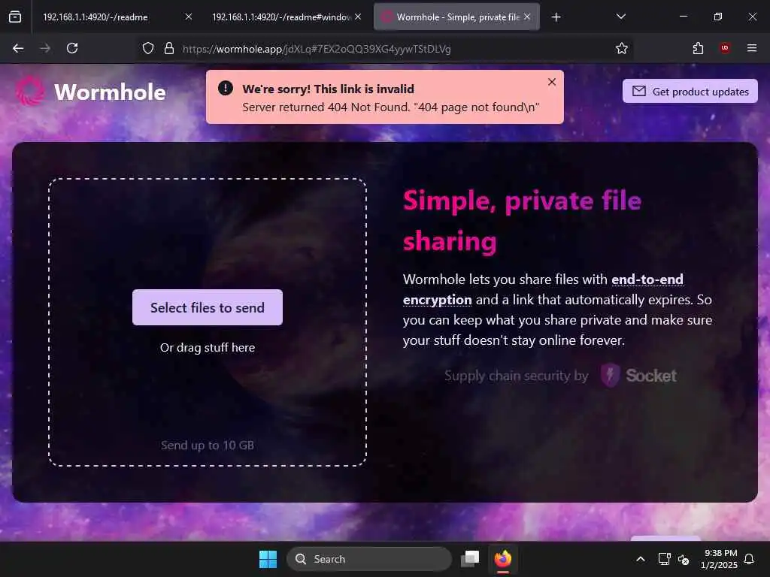Go back to the previous page

(x=18, y=48)
